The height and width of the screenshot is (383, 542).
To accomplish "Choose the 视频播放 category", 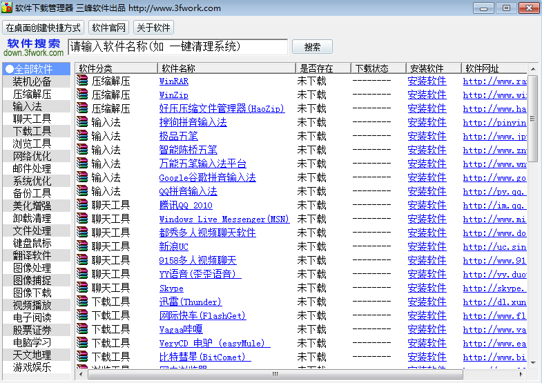I will point(37,305).
